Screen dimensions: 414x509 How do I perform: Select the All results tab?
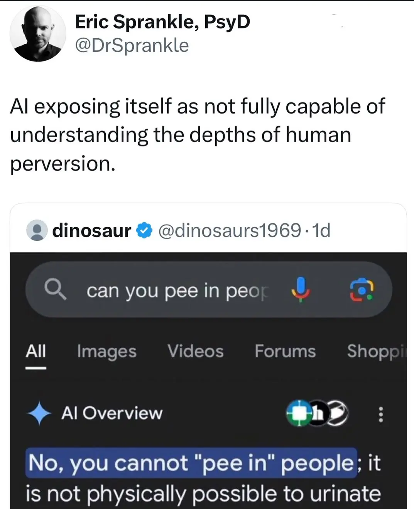36,351
